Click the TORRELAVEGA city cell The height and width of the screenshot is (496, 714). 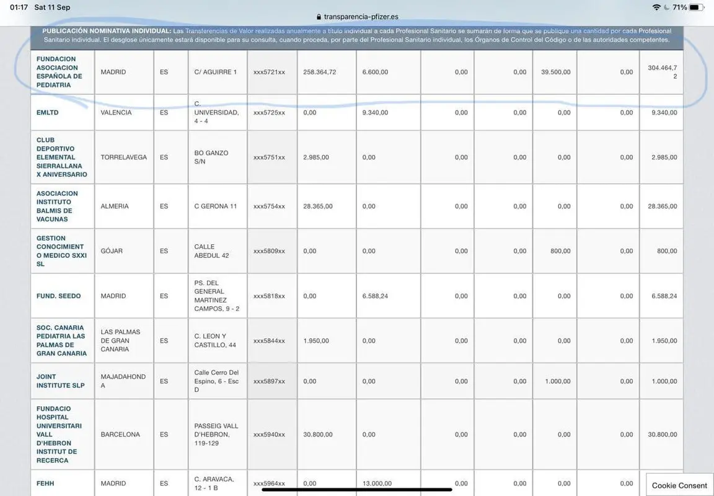click(124, 157)
